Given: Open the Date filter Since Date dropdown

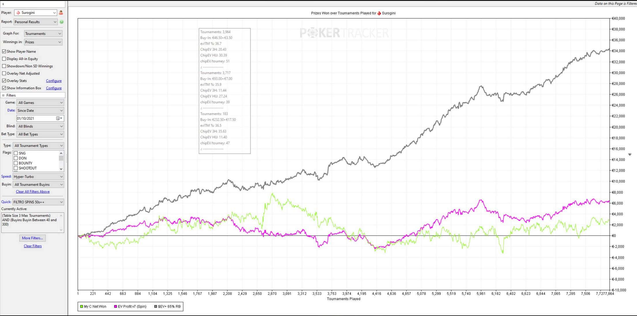Looking at the screenshot, I should (40, 110).
